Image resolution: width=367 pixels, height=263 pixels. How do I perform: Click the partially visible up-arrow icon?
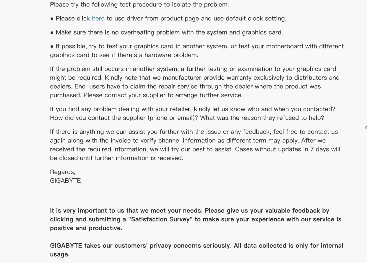click(x=366, y=127)
